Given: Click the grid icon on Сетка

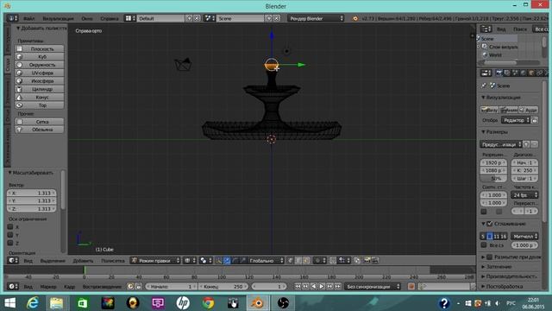Looking at the screenshot, I should coord(19,122).
